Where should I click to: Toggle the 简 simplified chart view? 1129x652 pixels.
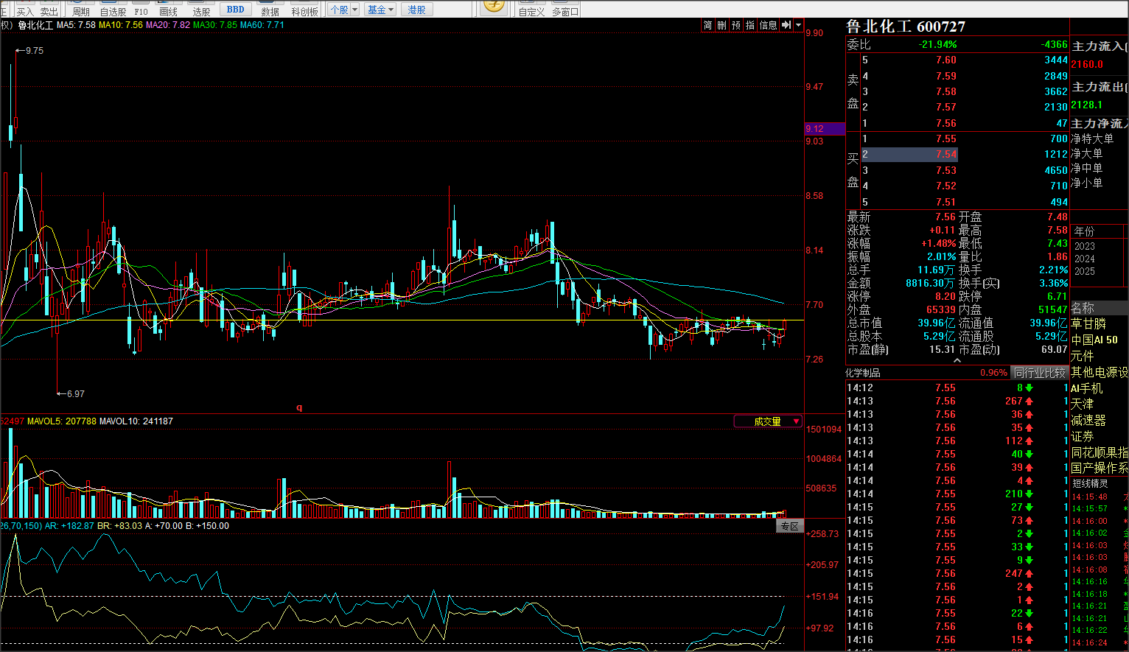707,25
